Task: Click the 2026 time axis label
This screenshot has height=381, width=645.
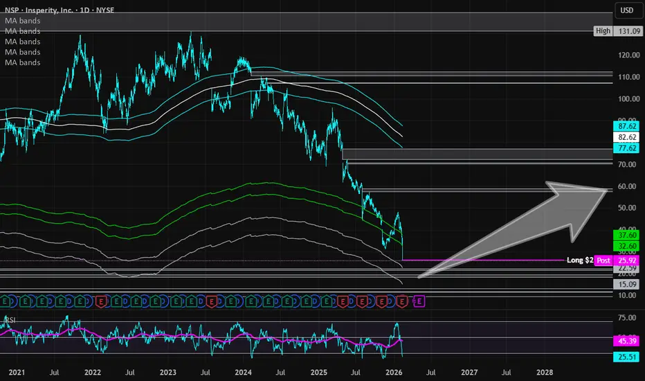Action: [394, 373]
